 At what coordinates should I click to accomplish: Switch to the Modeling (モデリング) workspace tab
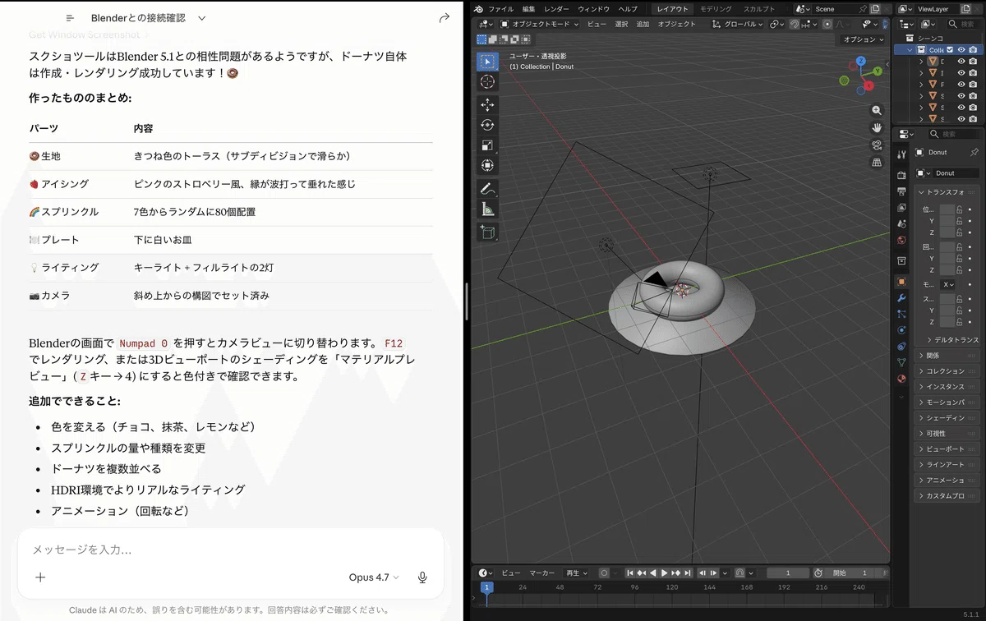pyautogui.click(x=716, y=9)
